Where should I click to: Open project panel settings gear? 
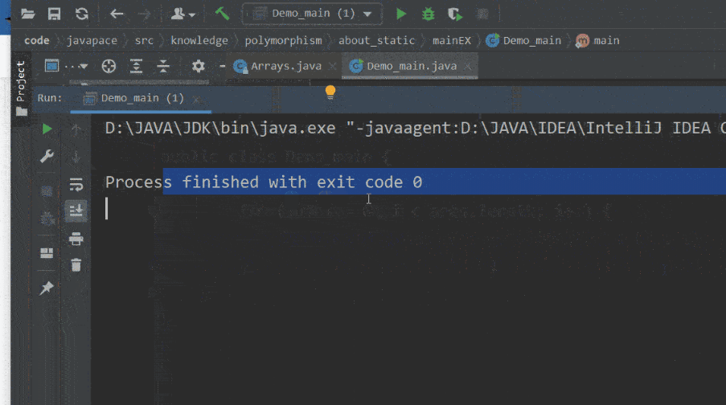pyautogui.click(x=198, y=66)
